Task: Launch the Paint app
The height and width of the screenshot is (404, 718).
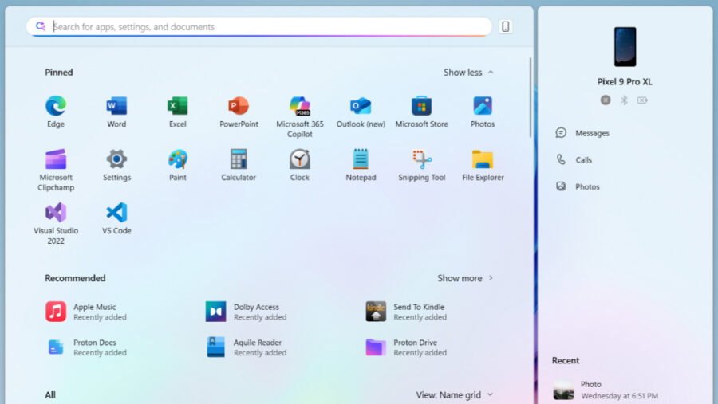Action: 178,165
